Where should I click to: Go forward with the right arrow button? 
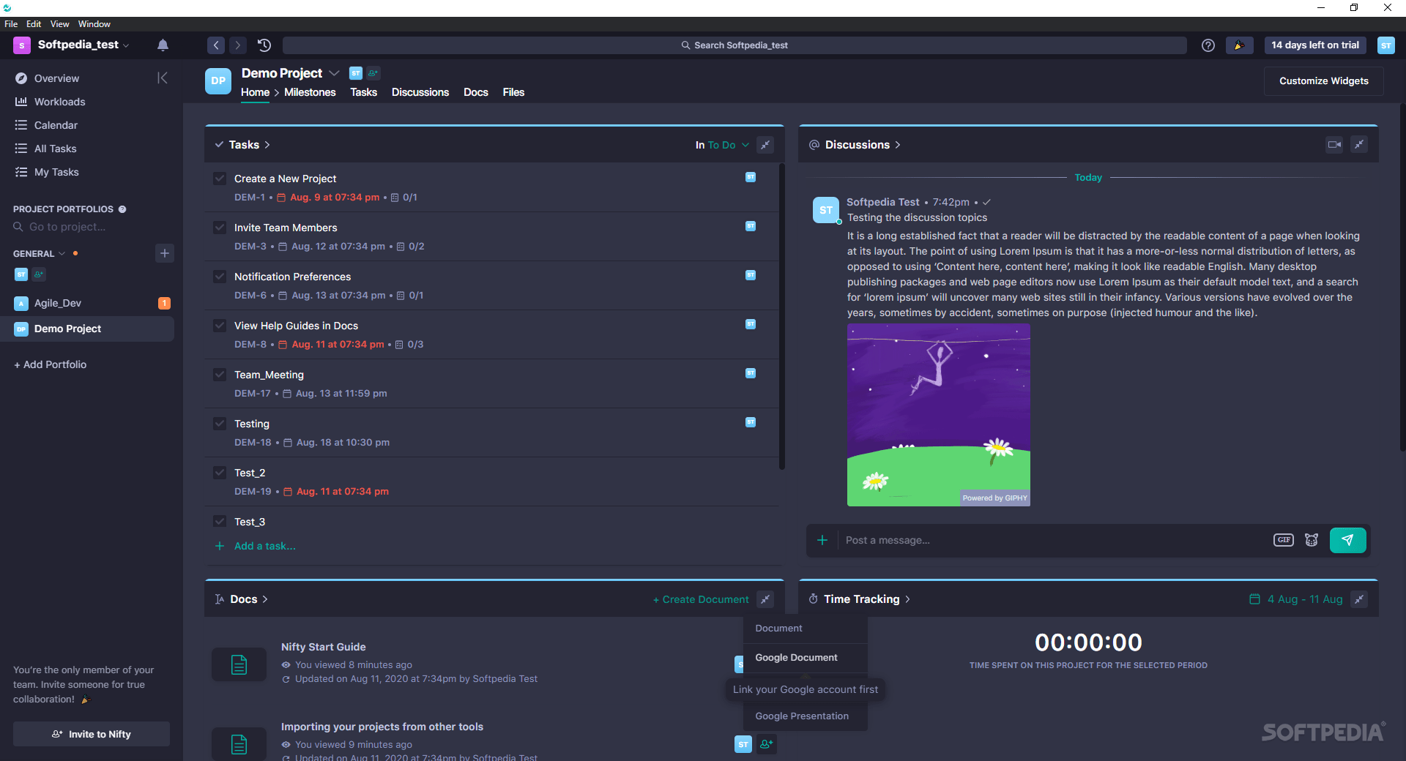238,45
